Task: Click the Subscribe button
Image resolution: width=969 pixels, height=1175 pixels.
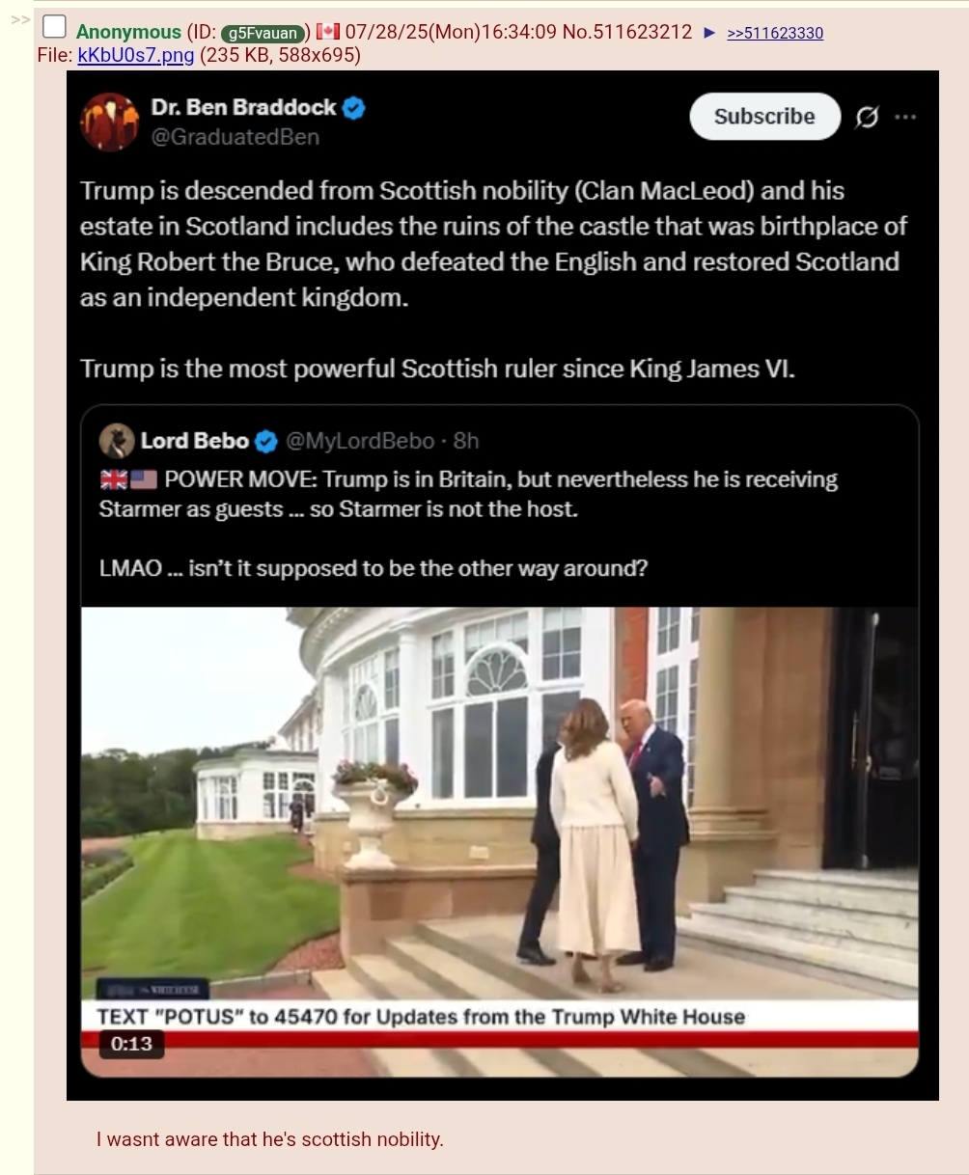Action: (764, 117)
